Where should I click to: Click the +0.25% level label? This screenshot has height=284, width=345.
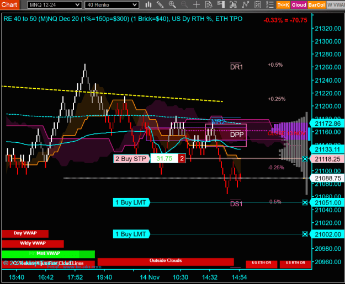point(277,99)
